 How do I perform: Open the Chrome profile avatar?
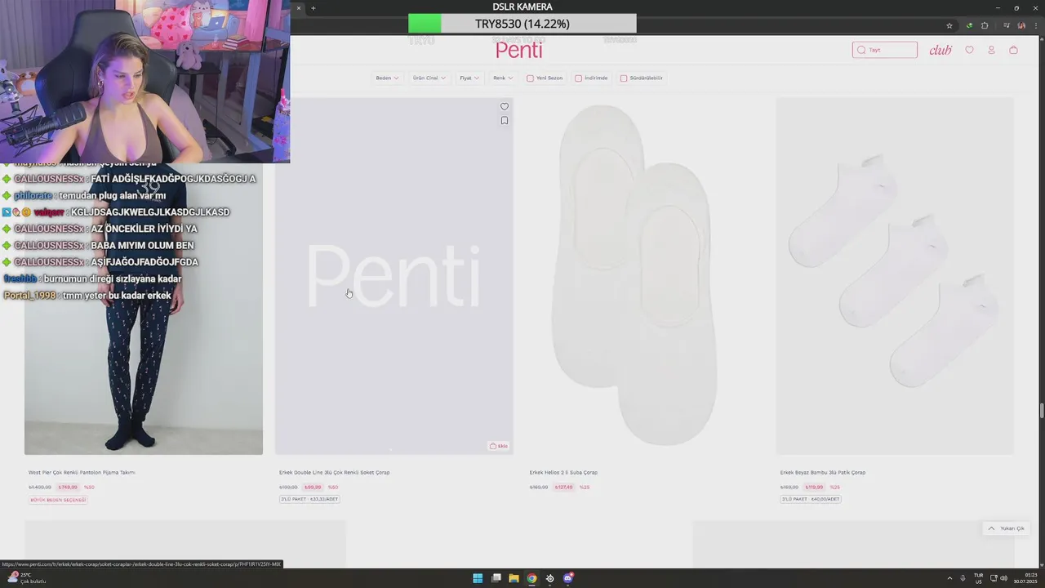(1021, 25)
